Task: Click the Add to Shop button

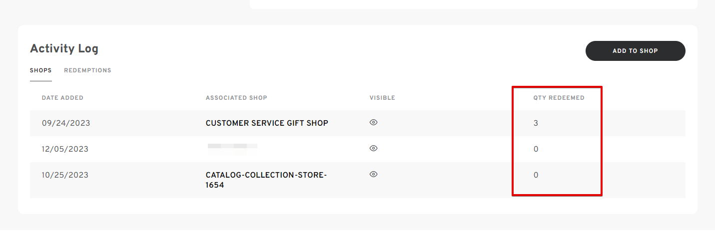Action: [635, 51]
